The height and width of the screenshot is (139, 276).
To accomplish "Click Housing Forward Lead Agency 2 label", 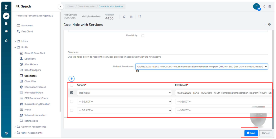I will pyautogui.click(x=35, y=16).
